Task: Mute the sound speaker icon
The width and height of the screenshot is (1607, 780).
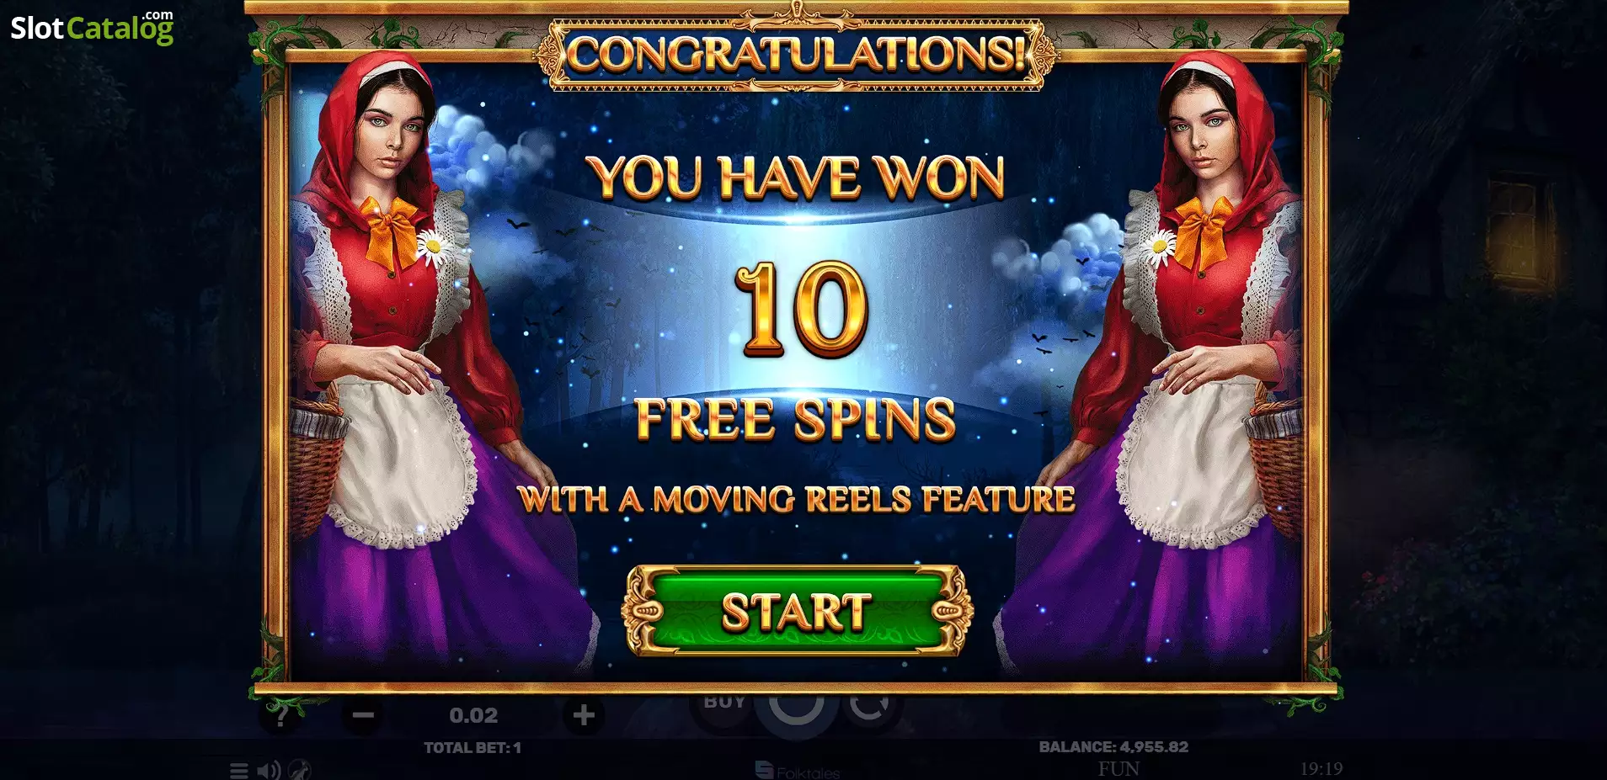Action: click(270, 770)
